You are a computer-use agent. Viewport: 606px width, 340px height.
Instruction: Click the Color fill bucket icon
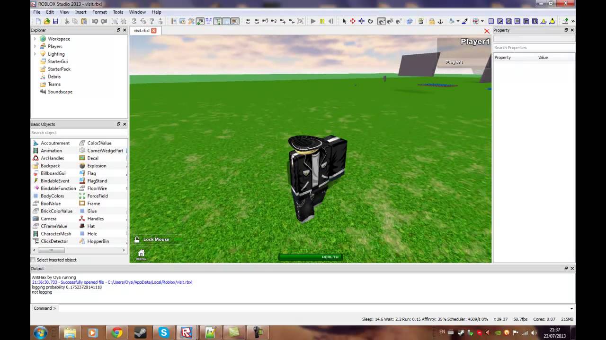tap(452, 21)
